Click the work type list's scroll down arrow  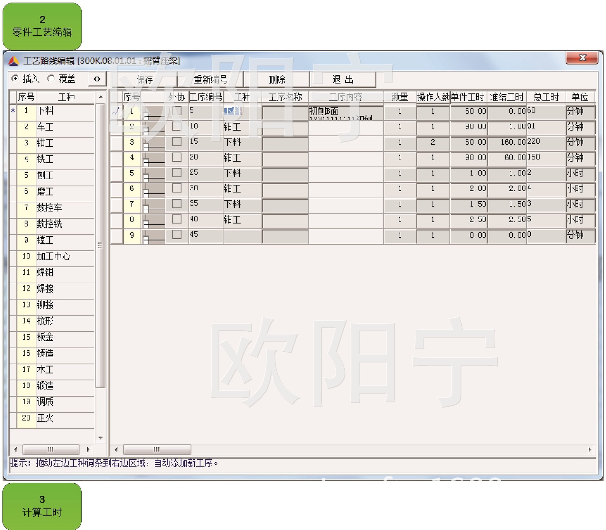pos(101,438)
